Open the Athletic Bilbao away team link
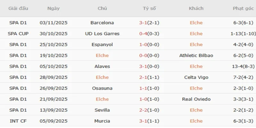 [x=196, y=55]
